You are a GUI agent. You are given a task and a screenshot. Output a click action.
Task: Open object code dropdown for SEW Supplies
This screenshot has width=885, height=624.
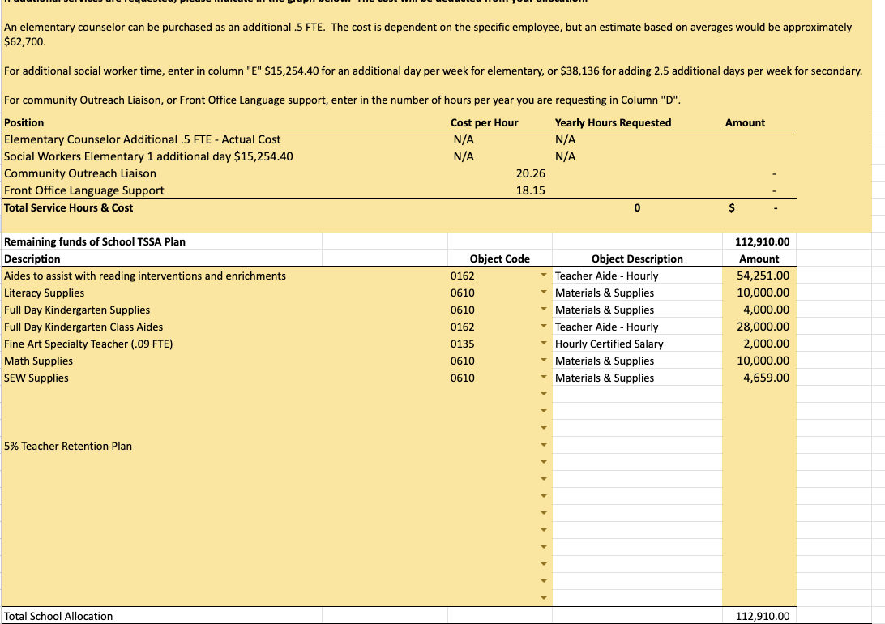pos(544,377)
